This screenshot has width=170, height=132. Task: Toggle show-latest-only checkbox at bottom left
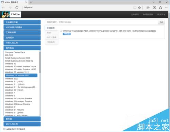pyautogui.click(x=4, y=129)
